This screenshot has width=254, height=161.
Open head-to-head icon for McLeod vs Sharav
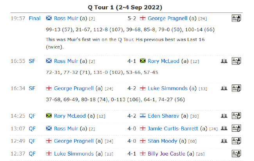point(224,116)
